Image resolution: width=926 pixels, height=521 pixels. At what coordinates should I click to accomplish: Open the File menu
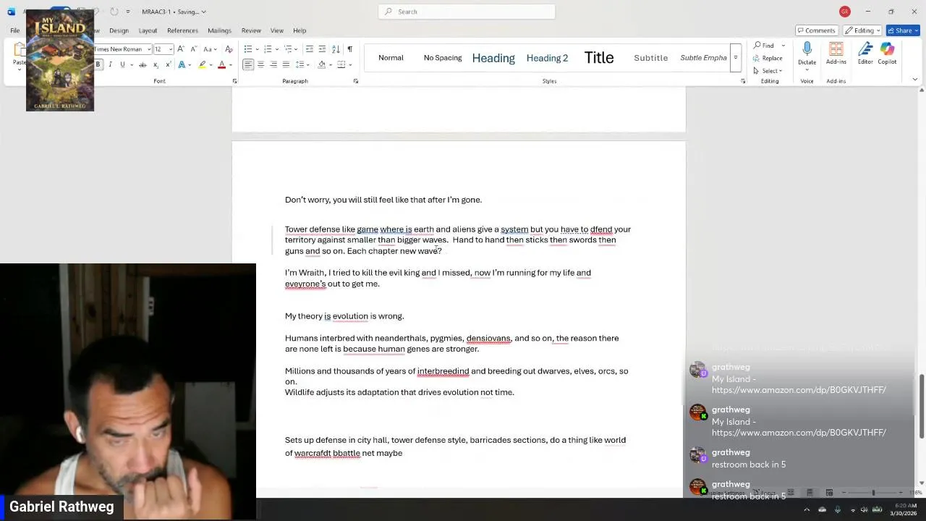[14, 30]
